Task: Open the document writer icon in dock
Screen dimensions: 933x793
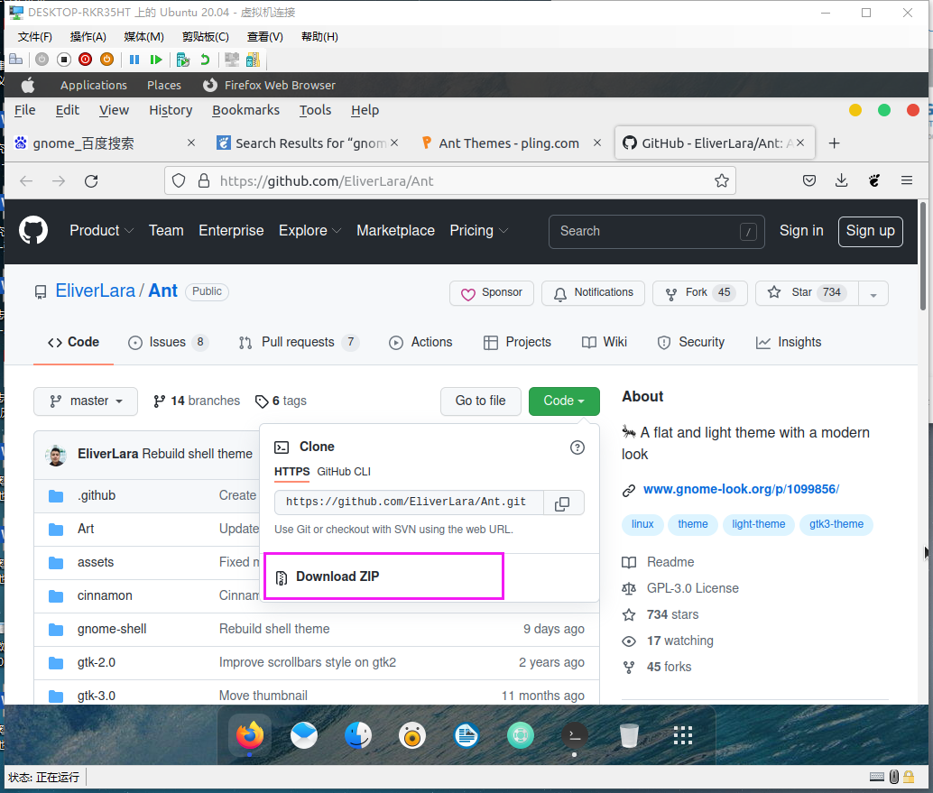Action: pyautogui.click(x=466, y=736)
